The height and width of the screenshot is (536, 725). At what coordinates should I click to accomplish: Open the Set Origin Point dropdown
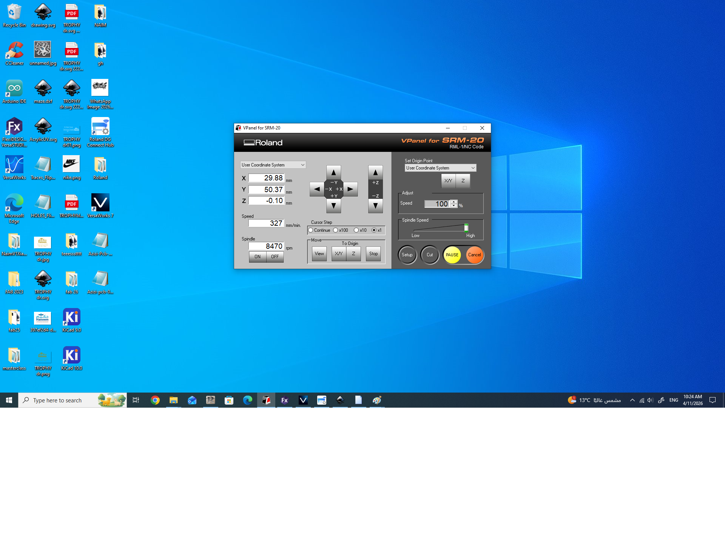tap(473, 168)
